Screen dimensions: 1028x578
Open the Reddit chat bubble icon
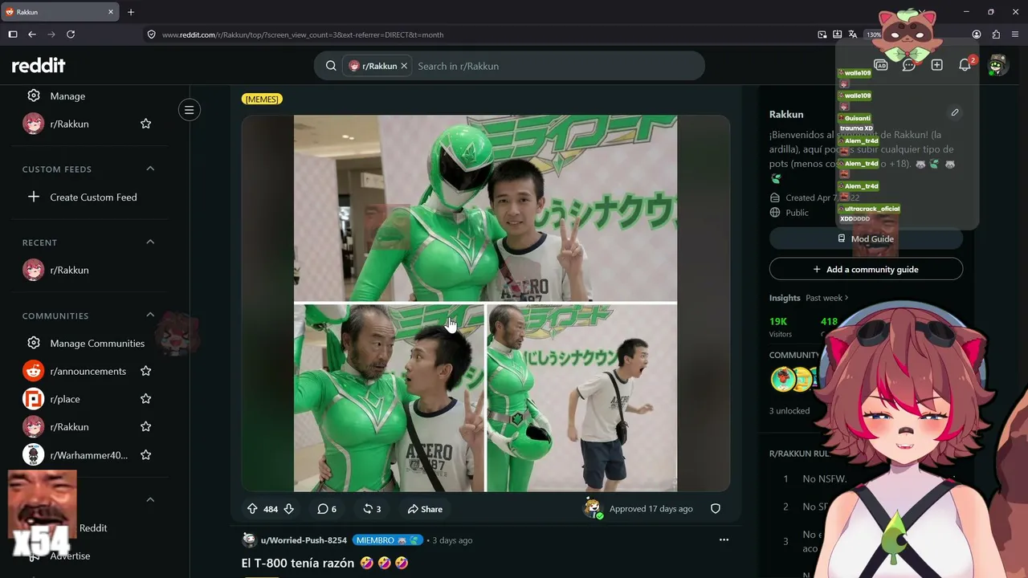908,65
